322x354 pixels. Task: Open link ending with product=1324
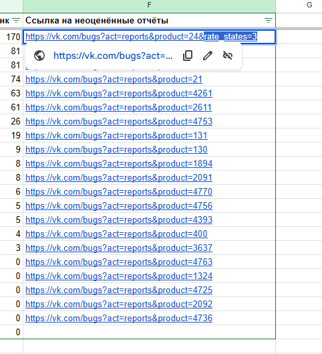[119, 276]
